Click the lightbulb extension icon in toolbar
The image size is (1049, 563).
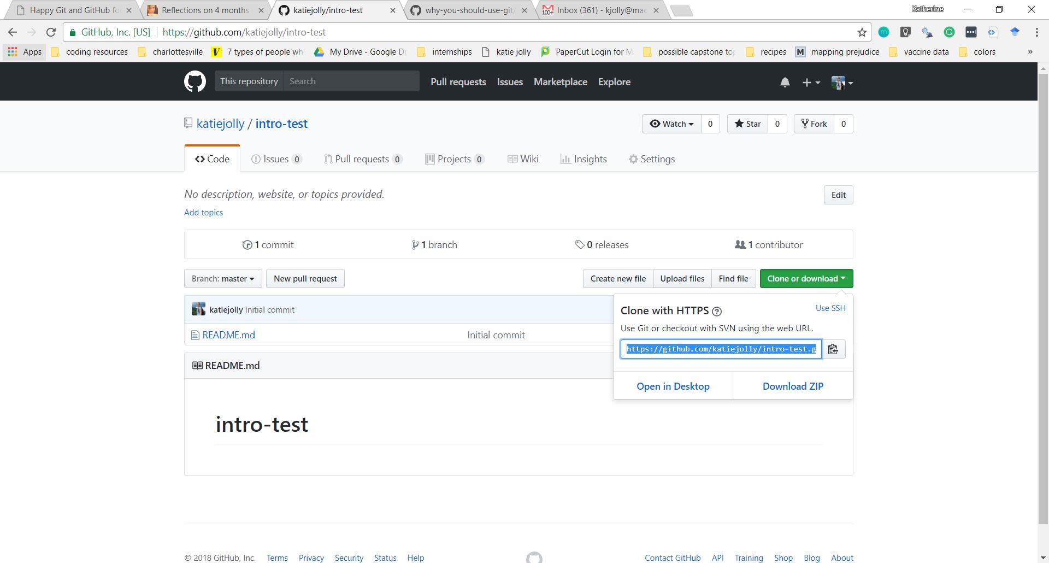coord(905,32)
